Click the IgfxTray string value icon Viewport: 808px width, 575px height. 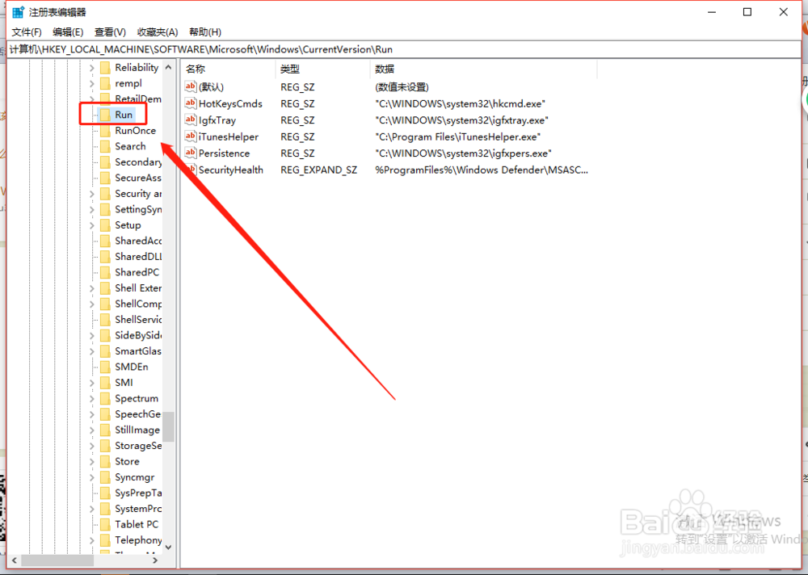tap(191, 120)
